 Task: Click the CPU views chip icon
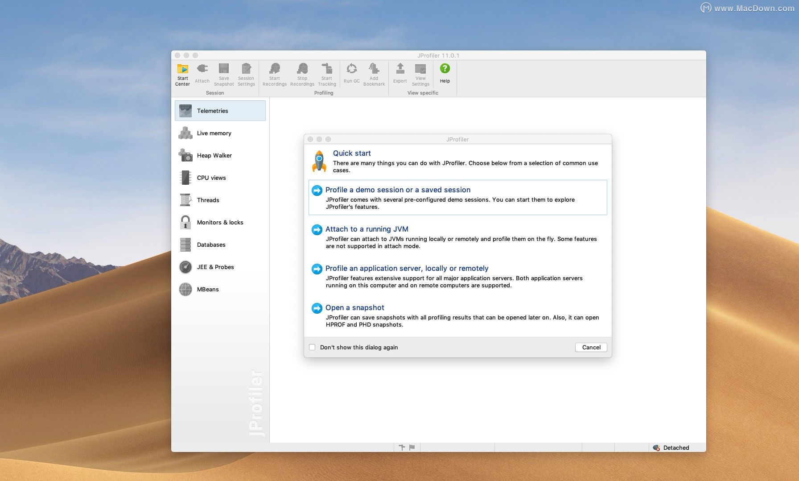(185, 178)
